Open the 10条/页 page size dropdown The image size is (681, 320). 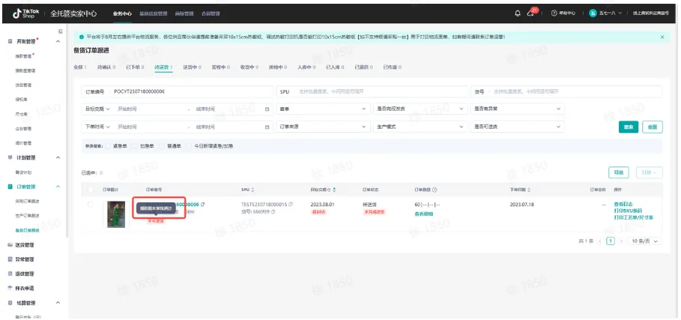(645, 241)
